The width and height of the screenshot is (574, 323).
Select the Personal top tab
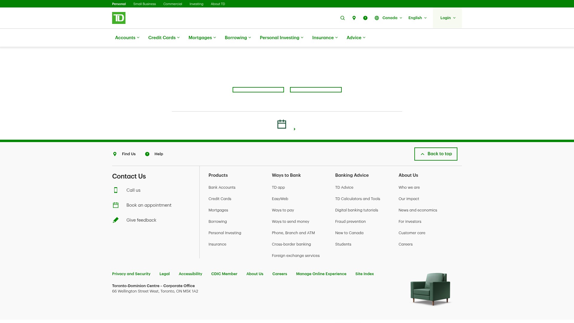coord(119,4)
